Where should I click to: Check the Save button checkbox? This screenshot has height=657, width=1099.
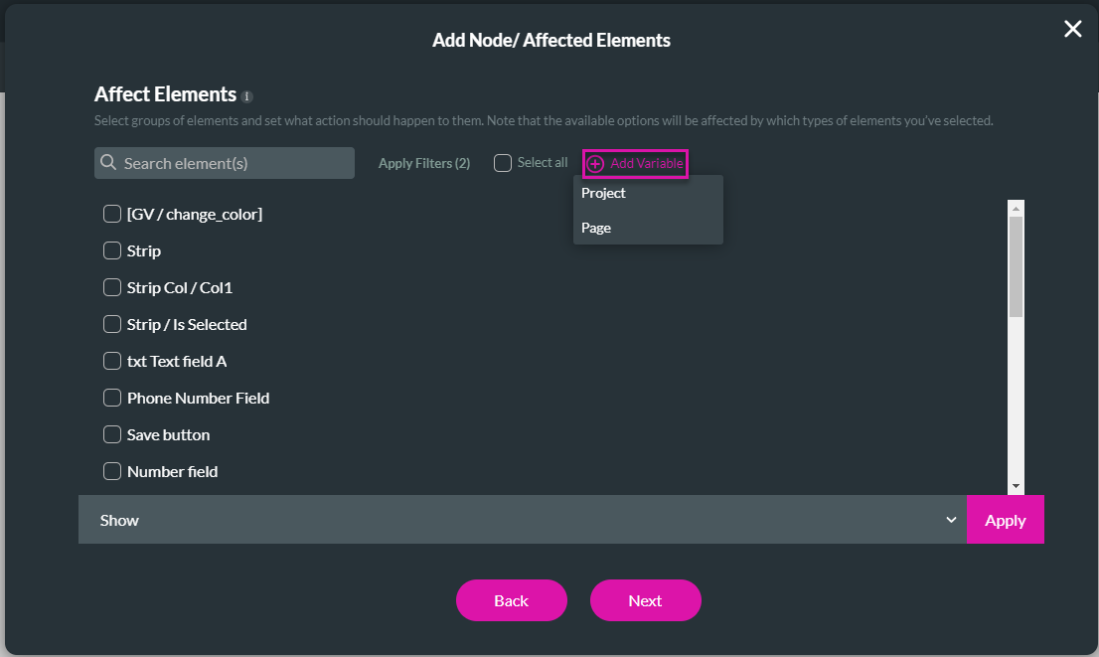[x=112, y=434]
